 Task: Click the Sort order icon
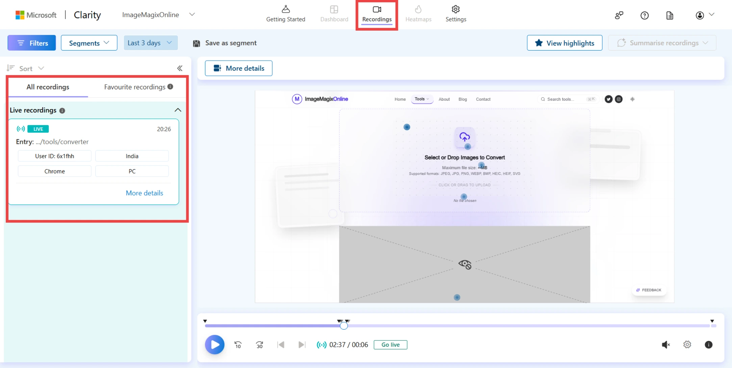coord(10,68)
